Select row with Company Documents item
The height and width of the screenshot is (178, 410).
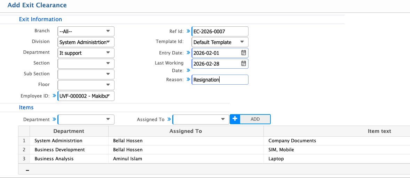tap(292, 141)
